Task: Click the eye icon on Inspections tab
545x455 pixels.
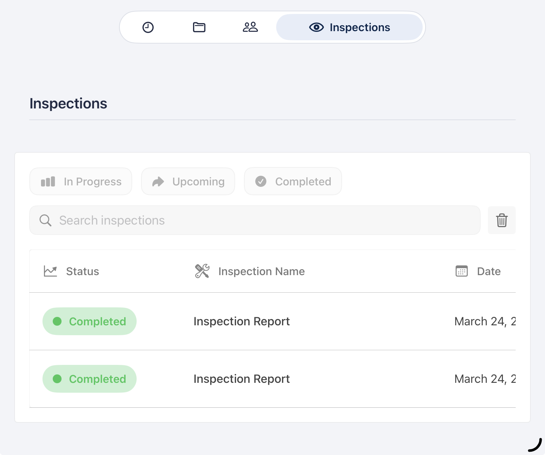Action: [316, 27]
